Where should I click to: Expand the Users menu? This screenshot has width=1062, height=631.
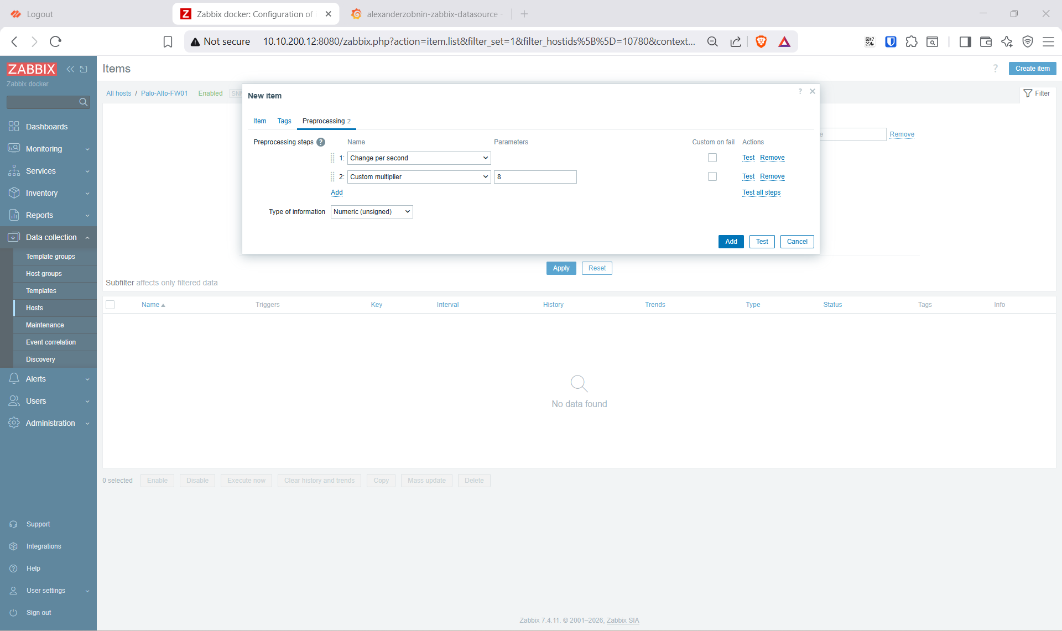click(49, 401)
